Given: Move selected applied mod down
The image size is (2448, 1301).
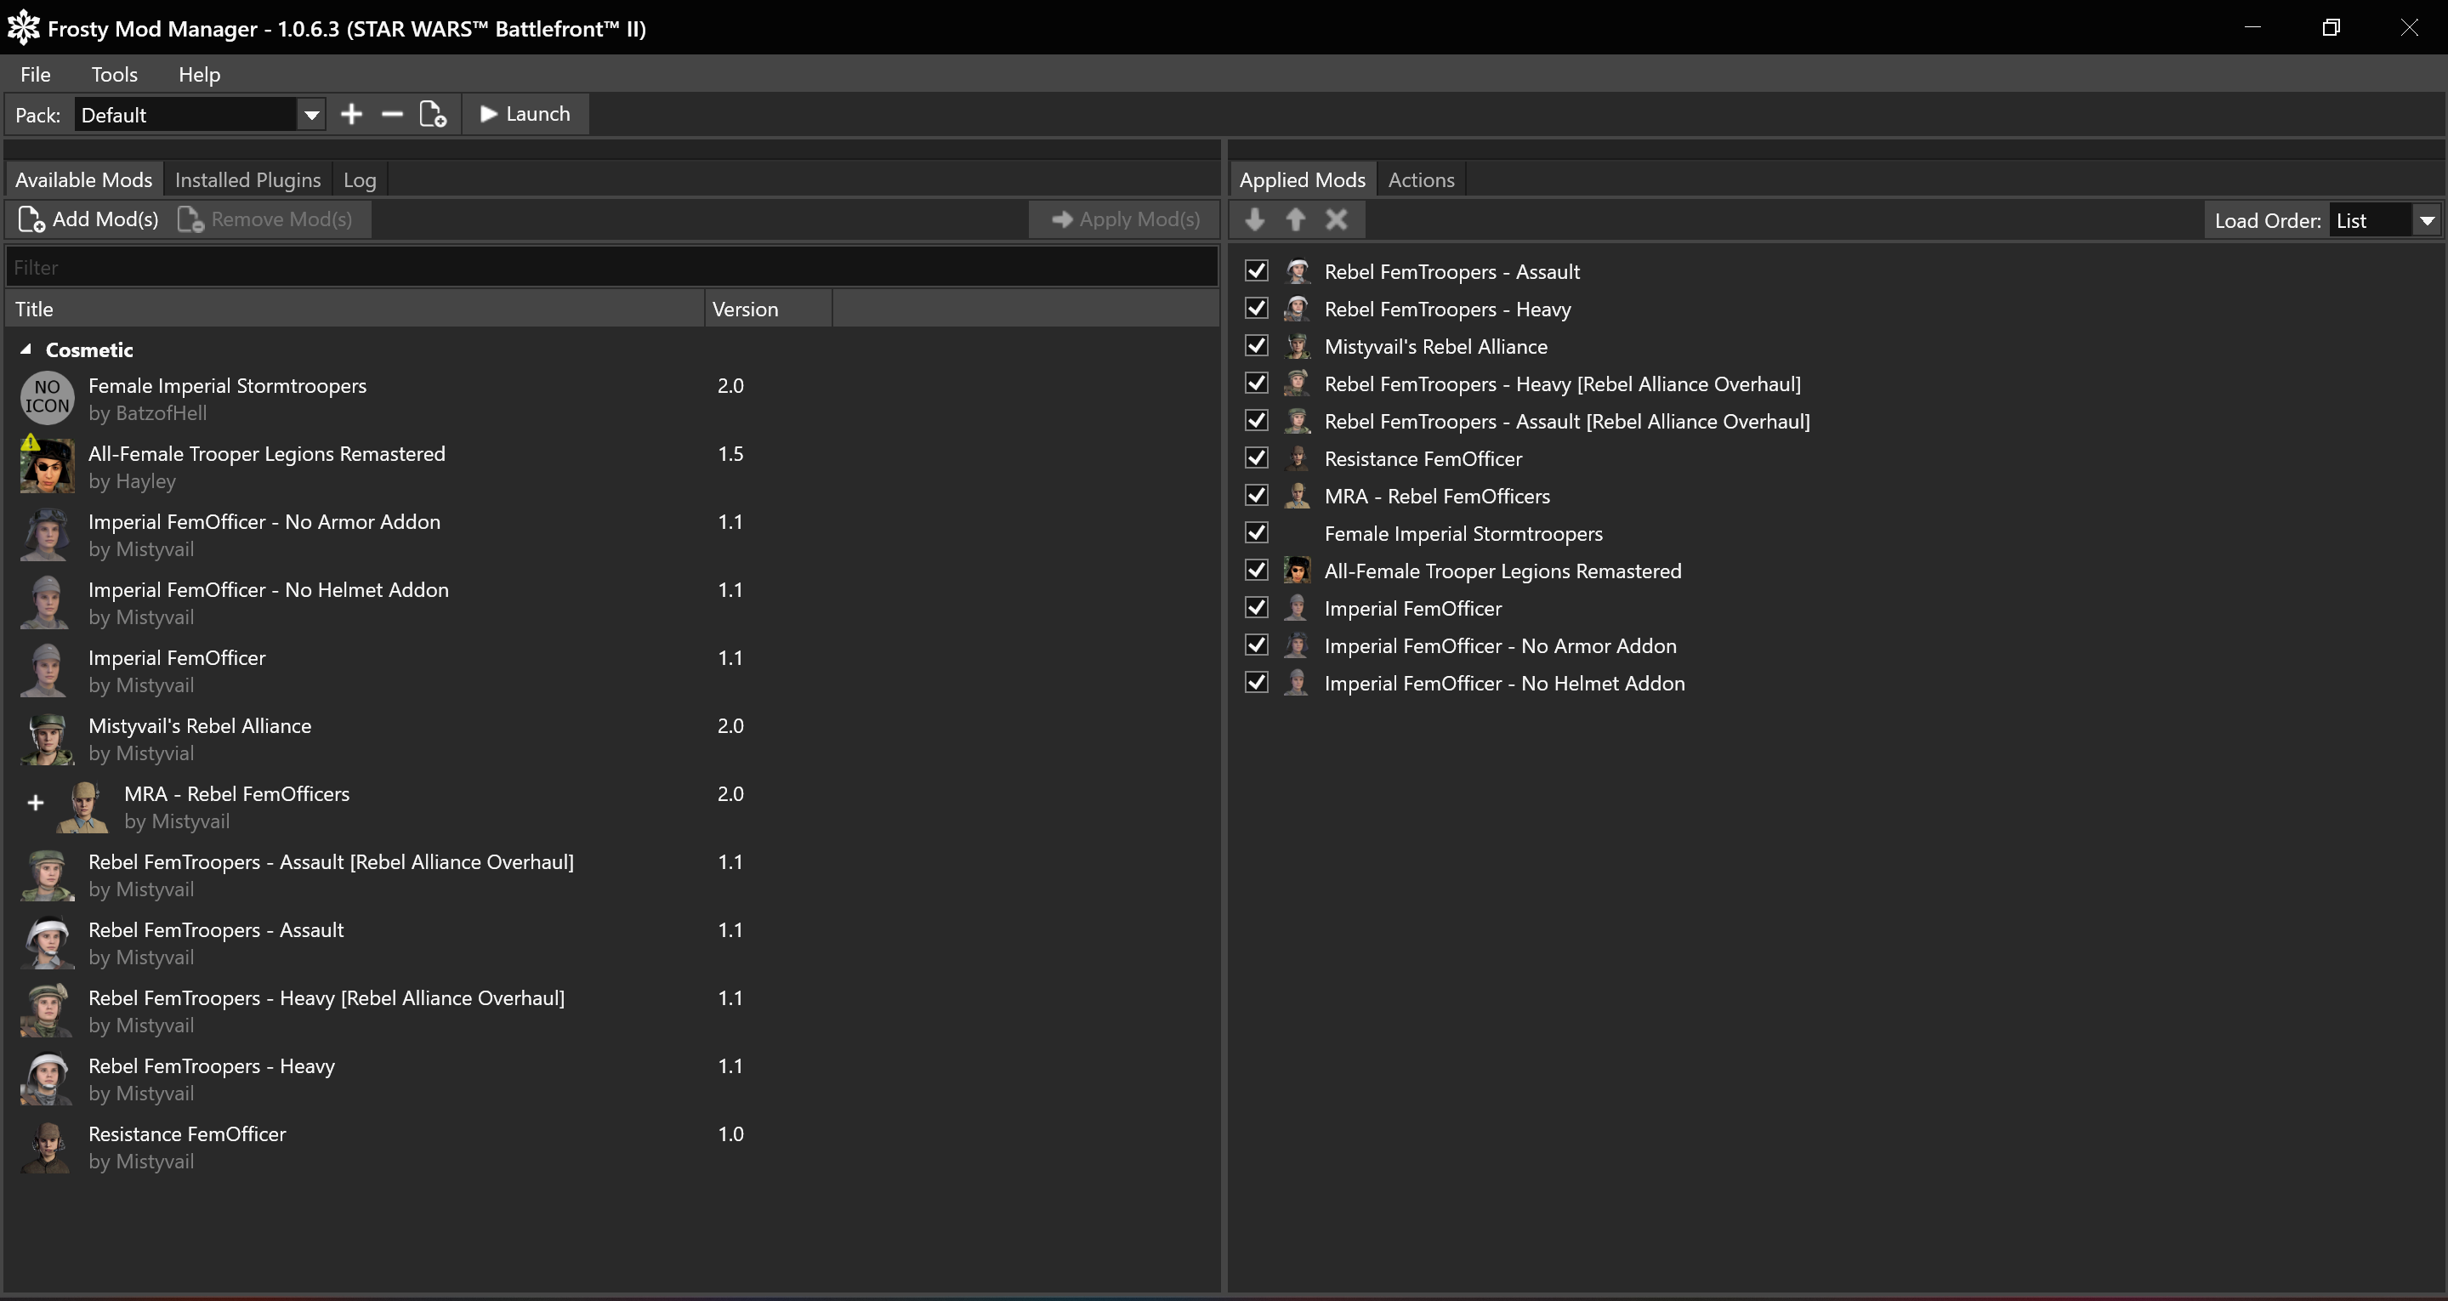Looking at the screenshot, I should [1254, 220].
